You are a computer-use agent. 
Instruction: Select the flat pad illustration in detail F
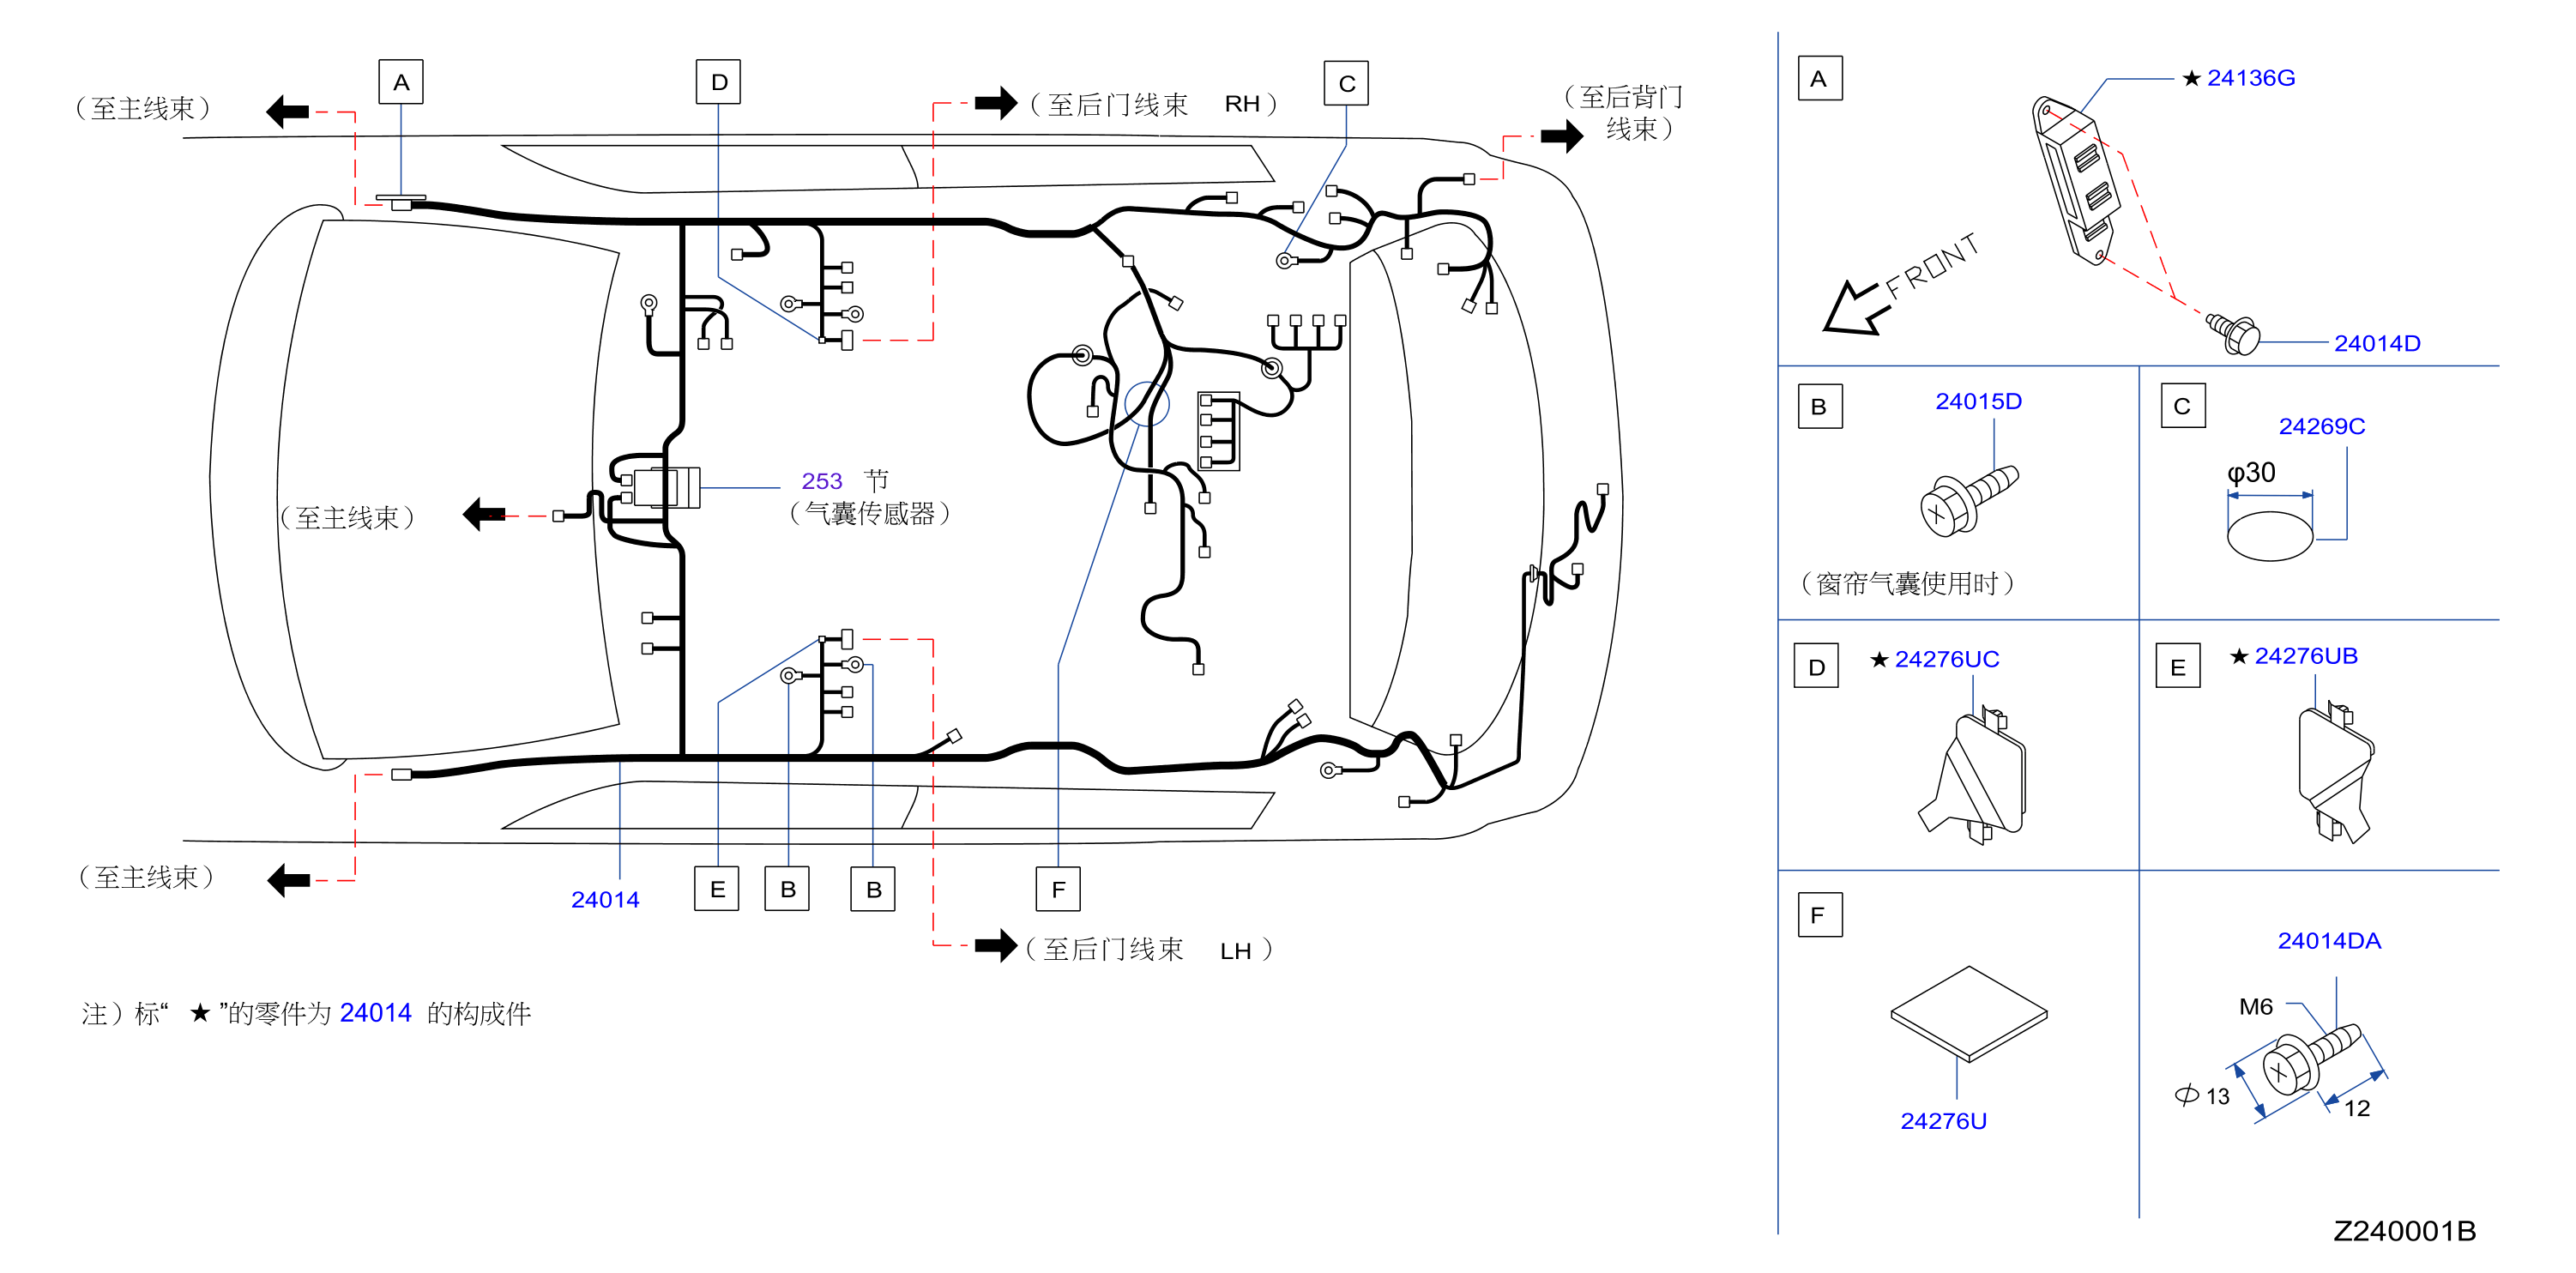(1968, 1013)
